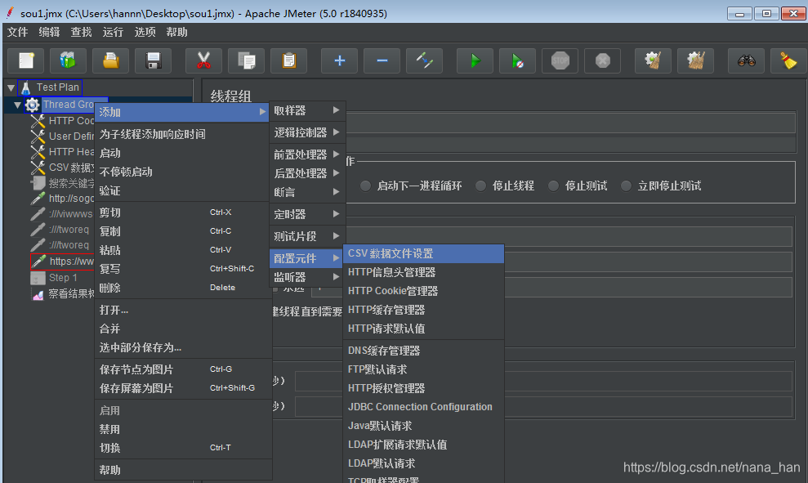This screenshot has width=808, height=483.
Task: Click the Reset search broom icon
Action: coord(788,60)
